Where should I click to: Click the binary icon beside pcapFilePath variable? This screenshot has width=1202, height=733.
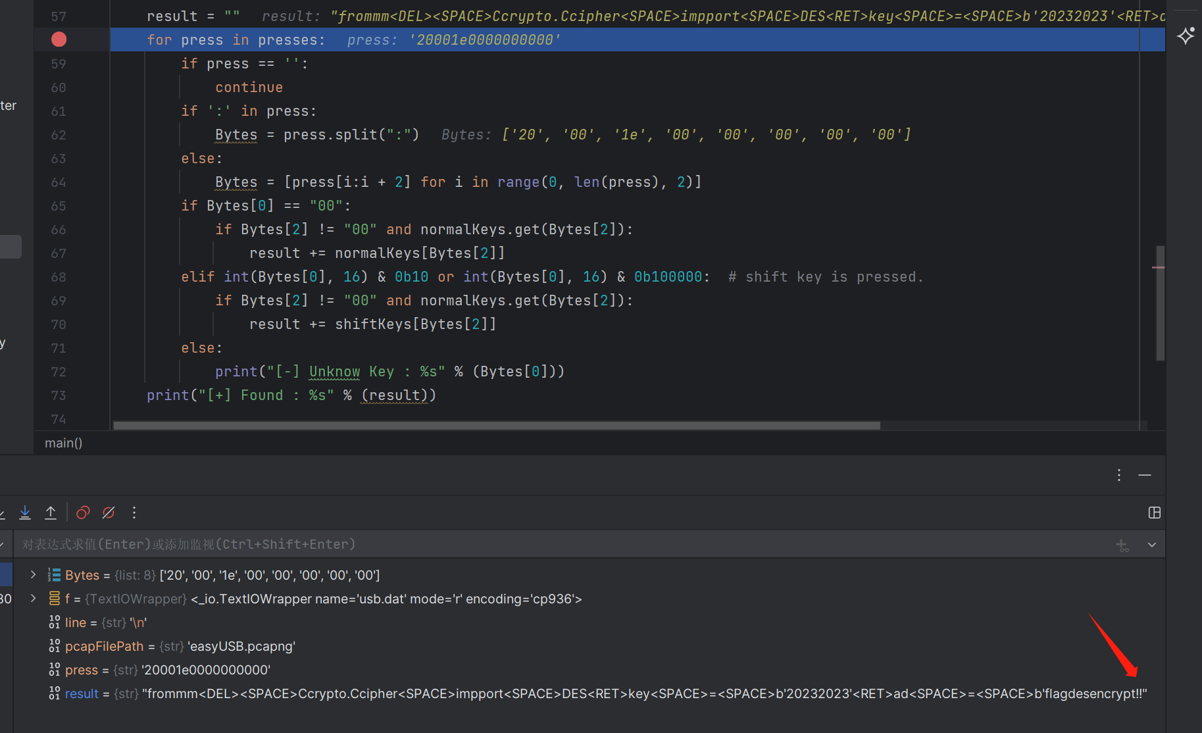pos(54,646)
